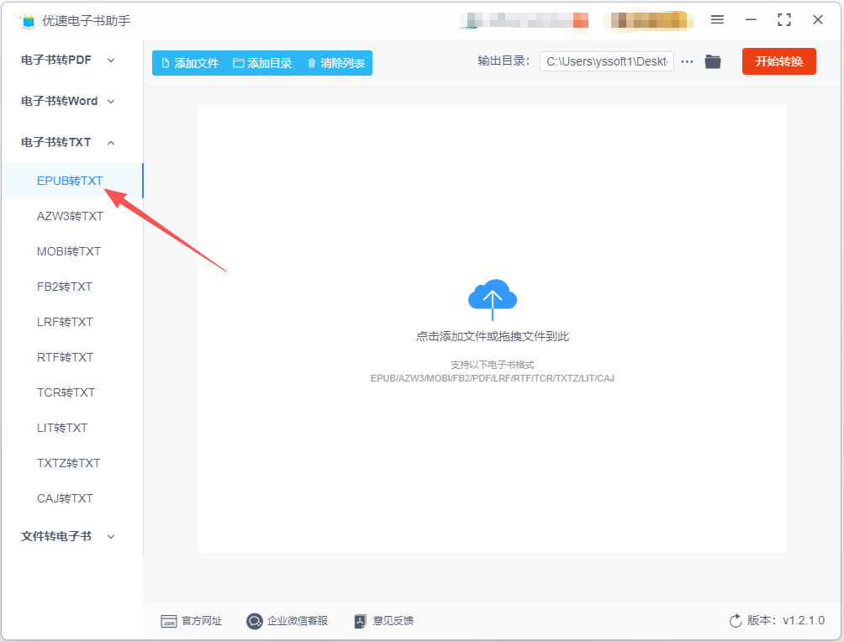Viewport: 844px width, 642px height.
Task: Select LIT转TXT in sidebar
Action: click(62, 428)
